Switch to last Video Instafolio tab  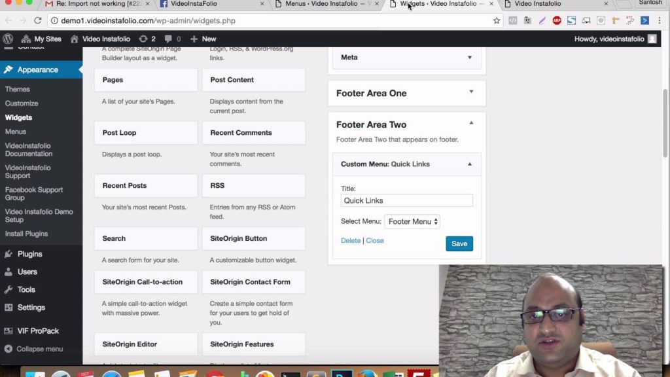click(x=555, y=4)
